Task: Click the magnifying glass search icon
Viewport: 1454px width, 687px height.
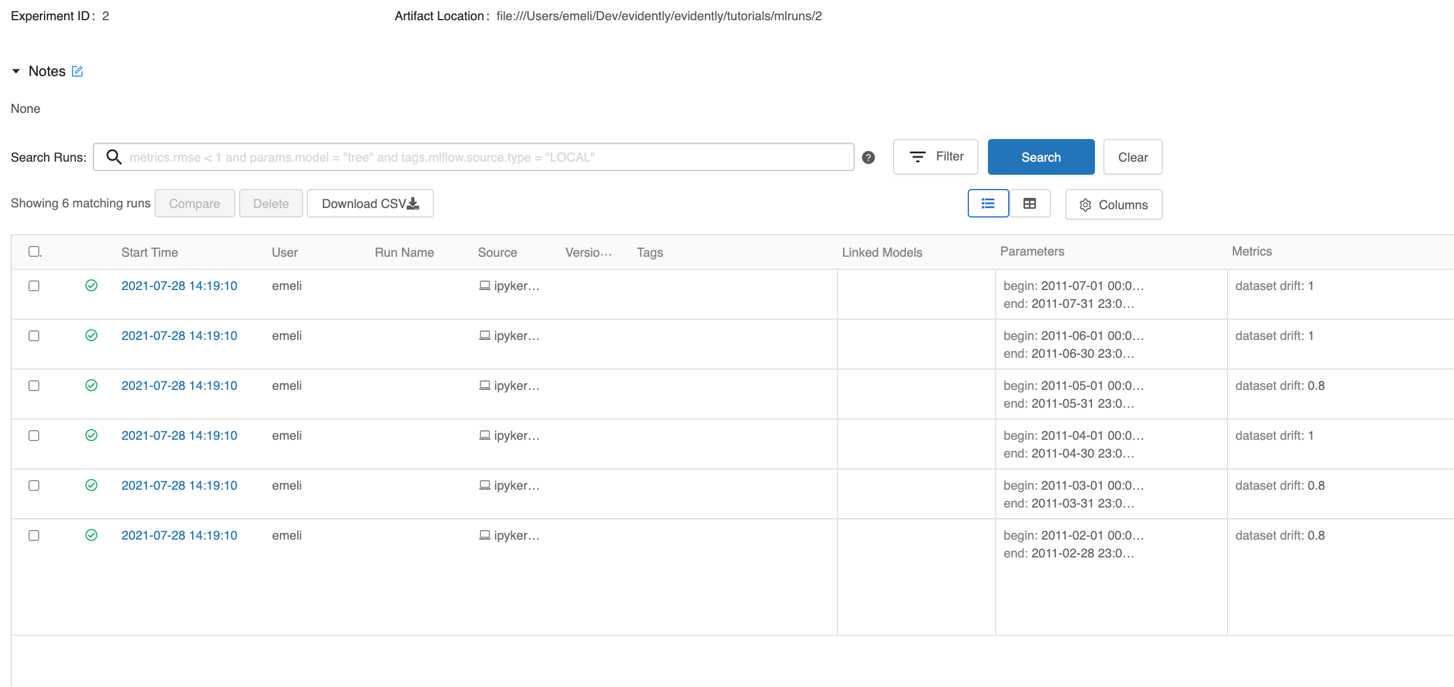Action: click(x=114, y=157)
